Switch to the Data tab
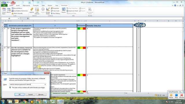This screenshot has height=104, width=185. (43, 5)
